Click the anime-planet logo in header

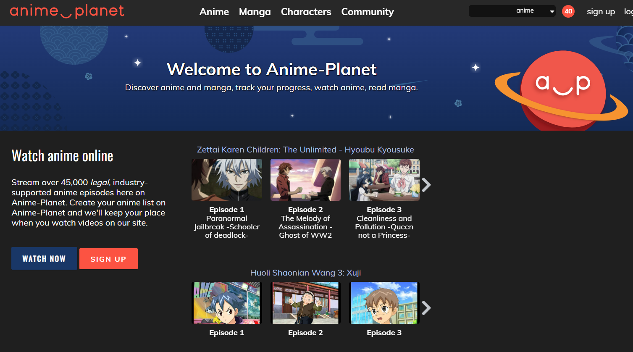coord(67,11)
